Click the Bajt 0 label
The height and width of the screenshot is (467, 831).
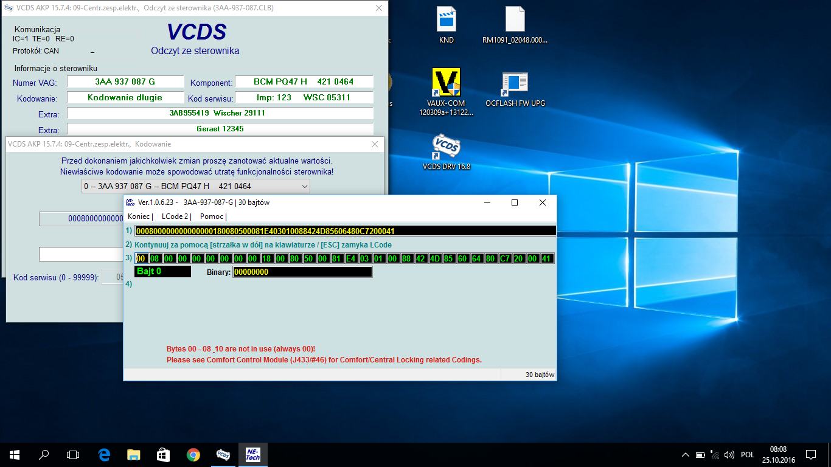(x=162, y=272)
